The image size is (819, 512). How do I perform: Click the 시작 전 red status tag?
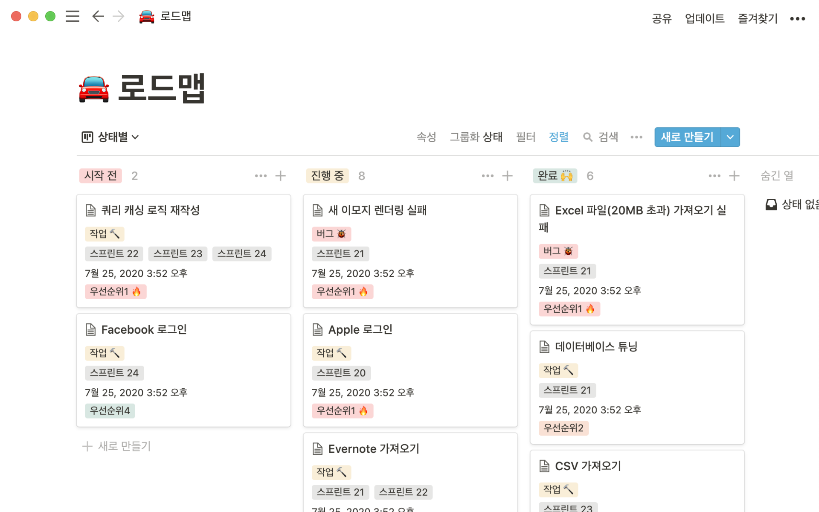(x=100, y=176)
